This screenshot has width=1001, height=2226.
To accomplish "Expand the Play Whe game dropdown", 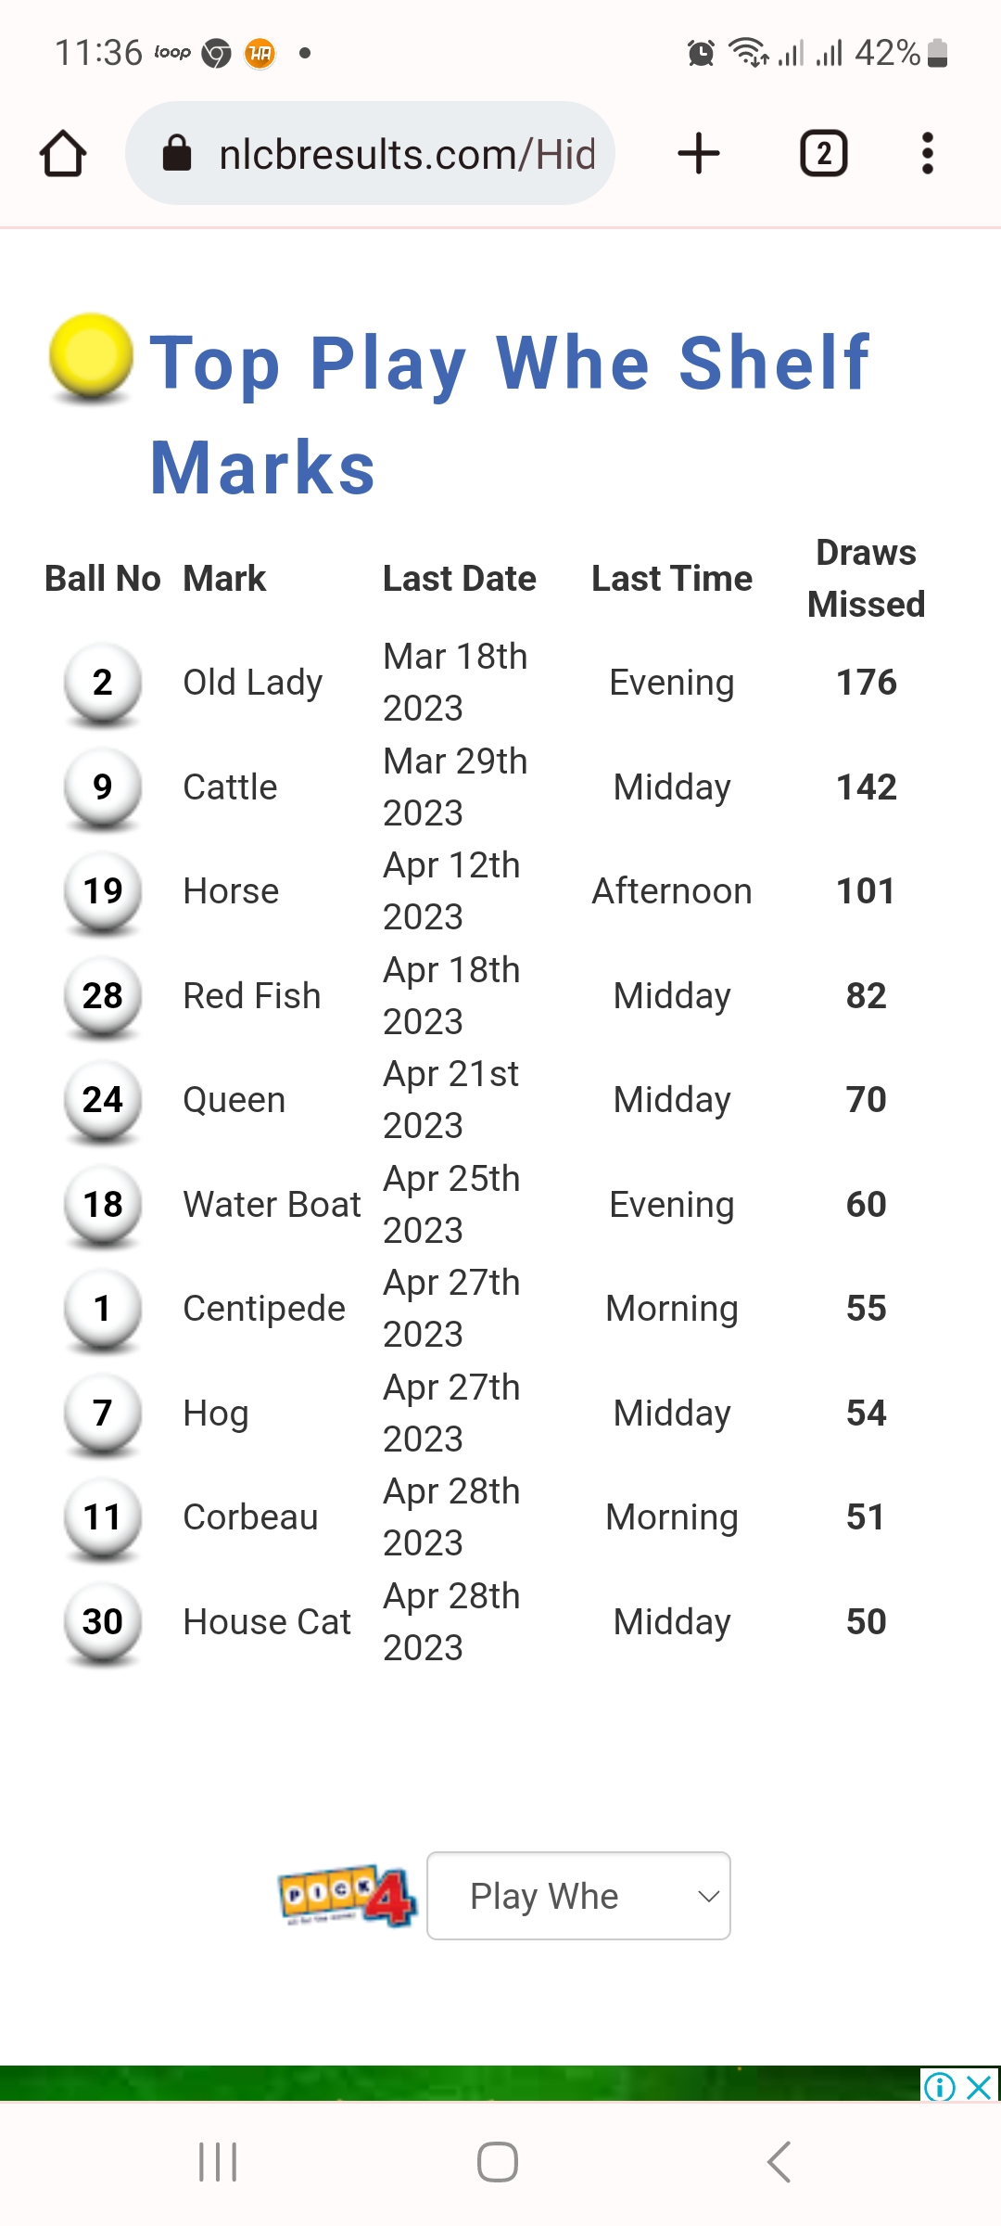I will (578, 1896).
